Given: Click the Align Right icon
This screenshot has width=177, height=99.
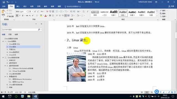Looking at the screenshot, I should 63,15.
